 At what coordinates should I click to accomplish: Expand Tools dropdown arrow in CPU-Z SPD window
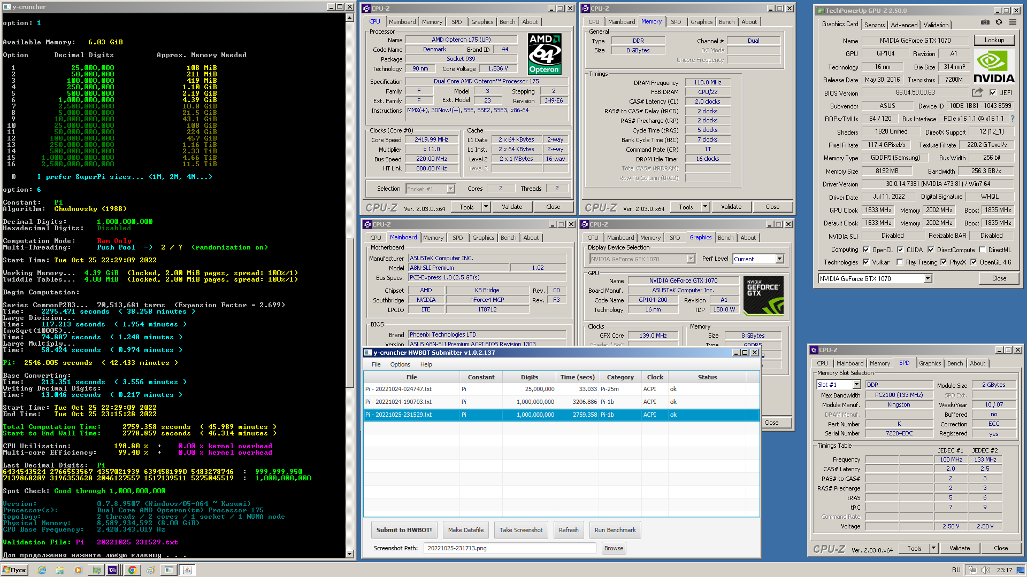[x=933, y=548]
